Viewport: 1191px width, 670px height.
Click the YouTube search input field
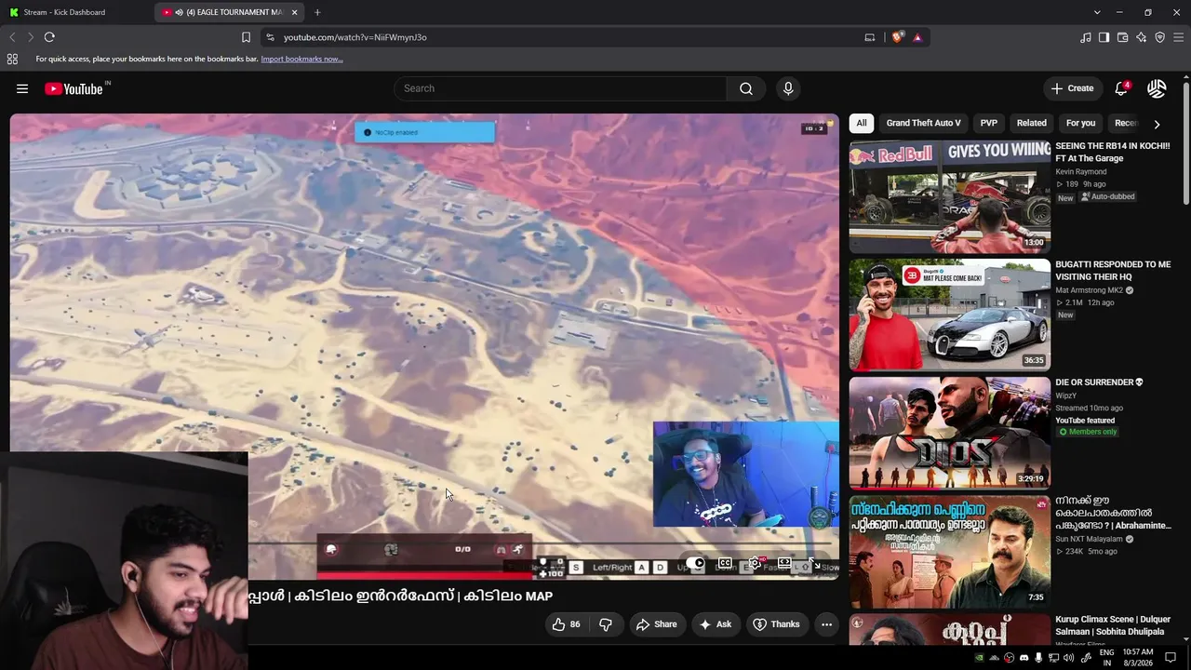(x=560, y=88)
